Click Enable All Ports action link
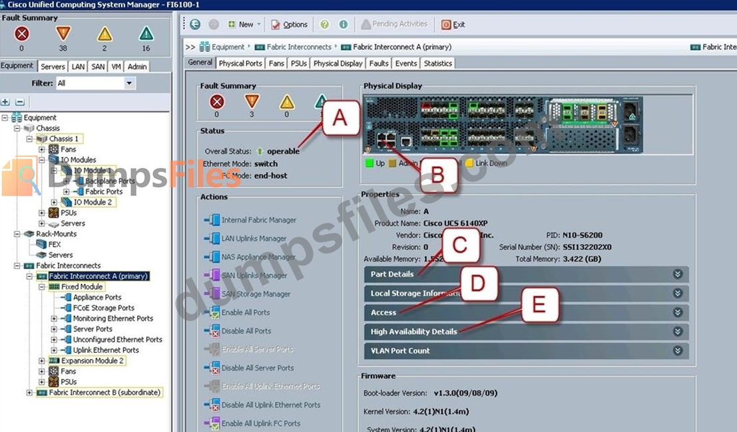 (x=246, y=312)
